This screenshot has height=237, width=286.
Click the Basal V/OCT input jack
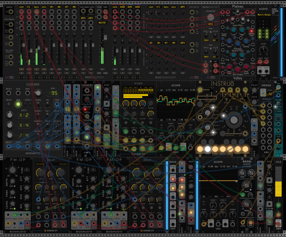243,222
